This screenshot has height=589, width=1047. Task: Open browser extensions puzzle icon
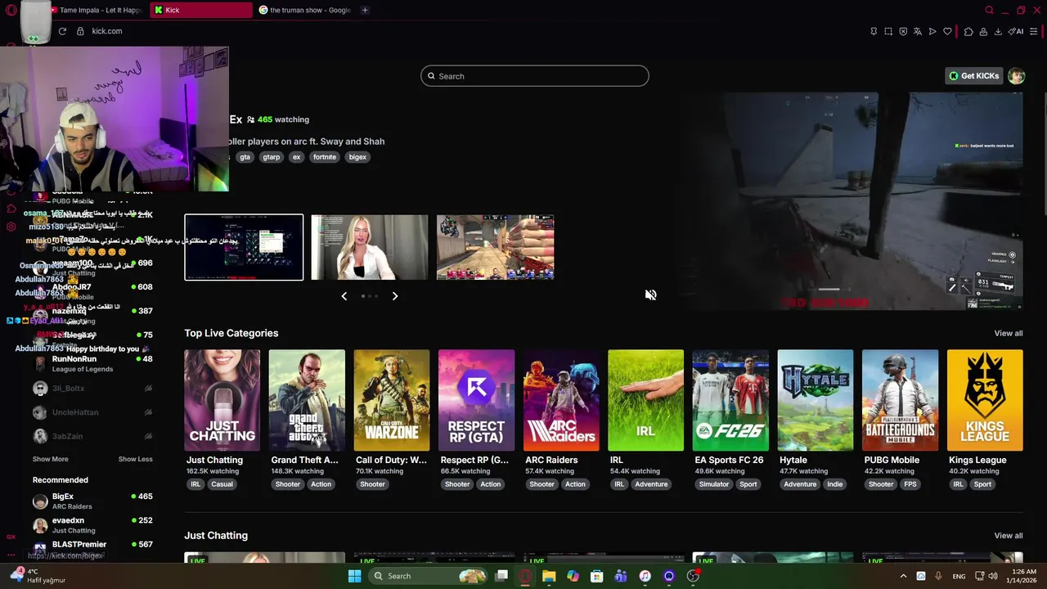coord(968,31)
